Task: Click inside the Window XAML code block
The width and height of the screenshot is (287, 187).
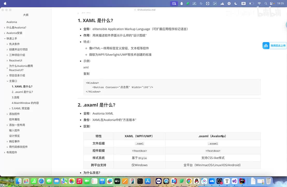Action: coord(172,87)
